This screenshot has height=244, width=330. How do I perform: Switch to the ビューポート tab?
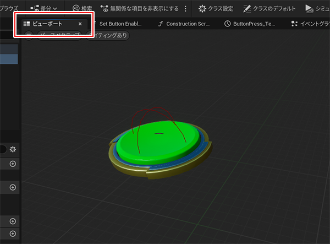[47, 24]
